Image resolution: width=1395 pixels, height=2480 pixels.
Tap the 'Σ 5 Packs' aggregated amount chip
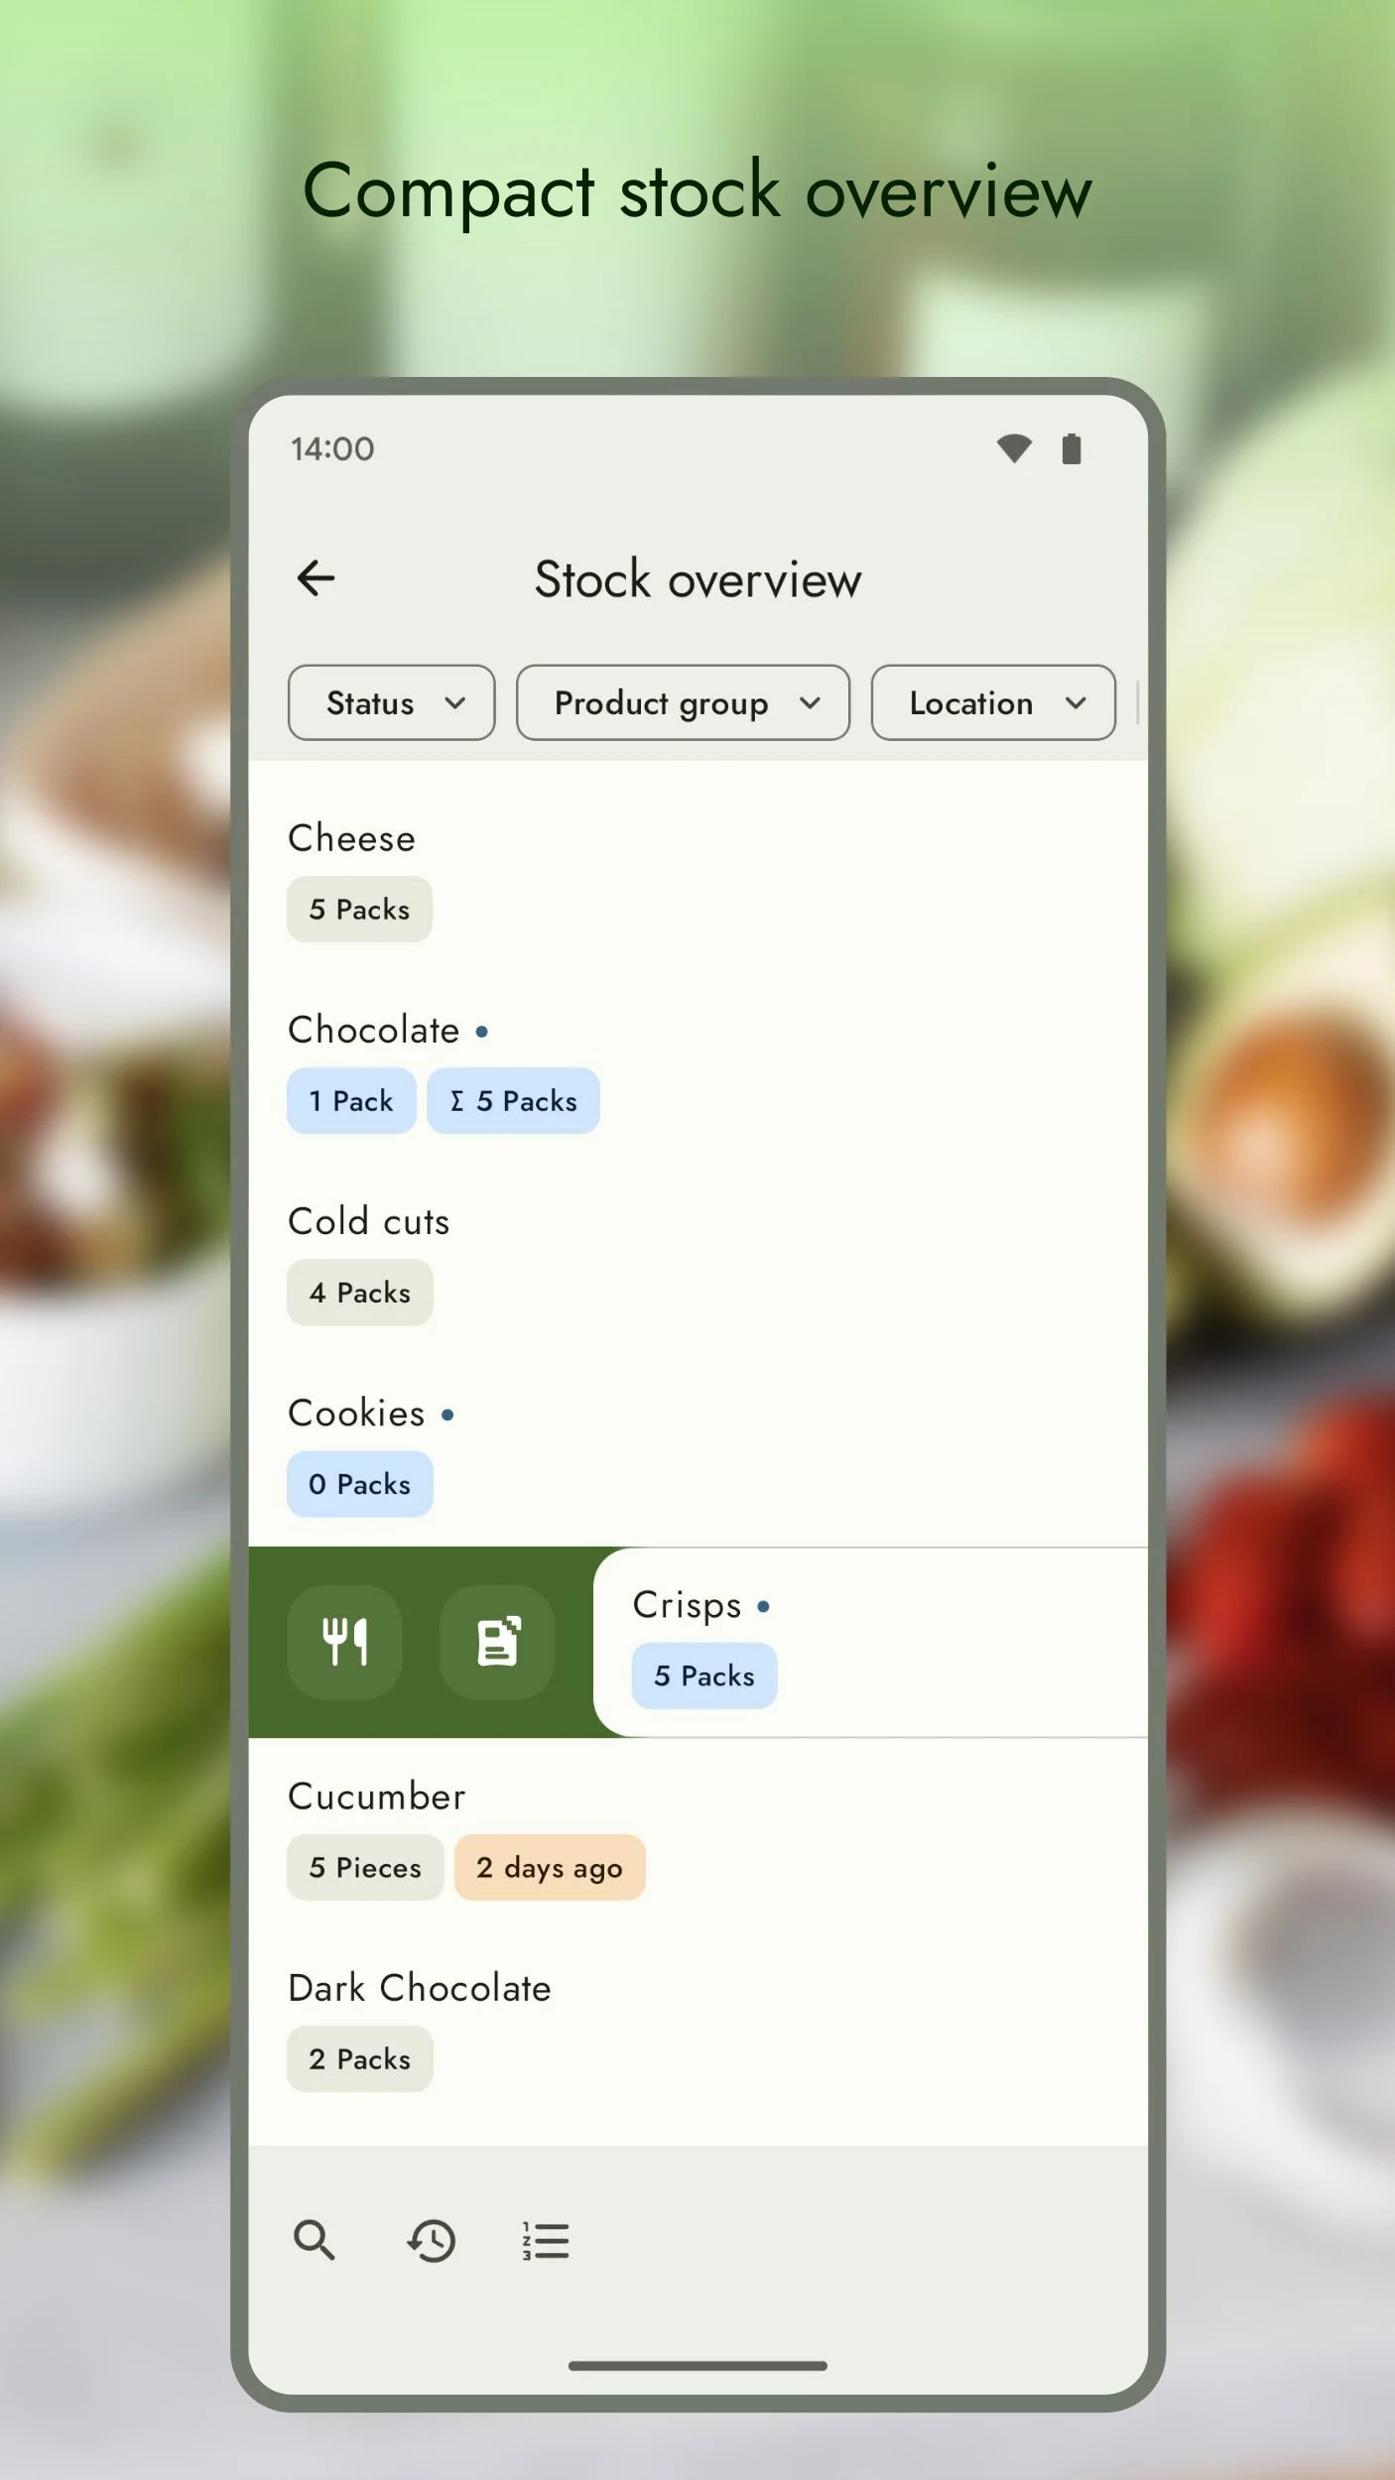tap(513, 1101)
